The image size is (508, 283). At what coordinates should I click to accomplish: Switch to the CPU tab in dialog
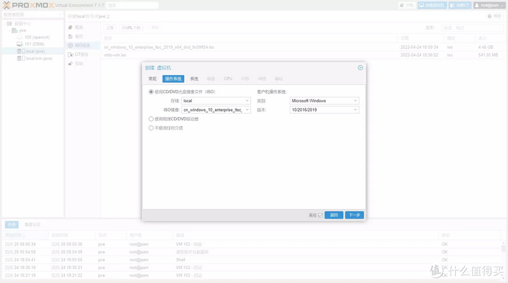coord(228,79)
